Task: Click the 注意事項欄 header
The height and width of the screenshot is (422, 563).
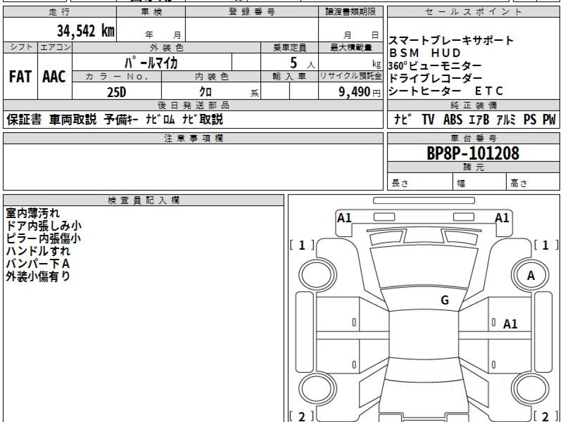Action: pyautogui.click(x=193, y=138)
